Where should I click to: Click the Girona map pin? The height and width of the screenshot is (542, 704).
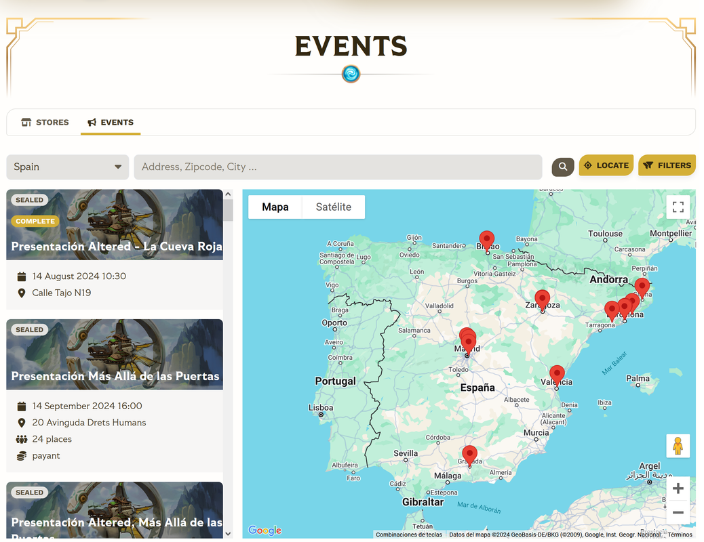[x=642, y=287]
